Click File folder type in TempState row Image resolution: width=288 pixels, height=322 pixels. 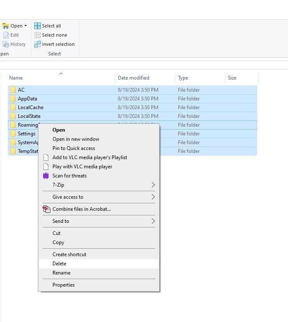point(189,151)
